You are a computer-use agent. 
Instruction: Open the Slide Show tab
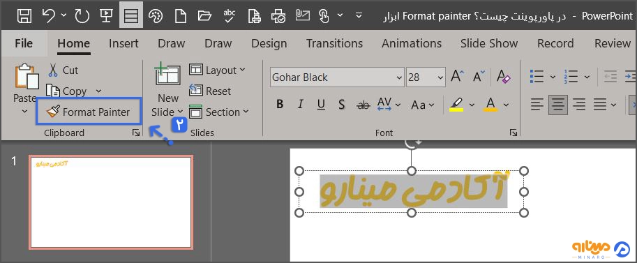tap(489, 43)
